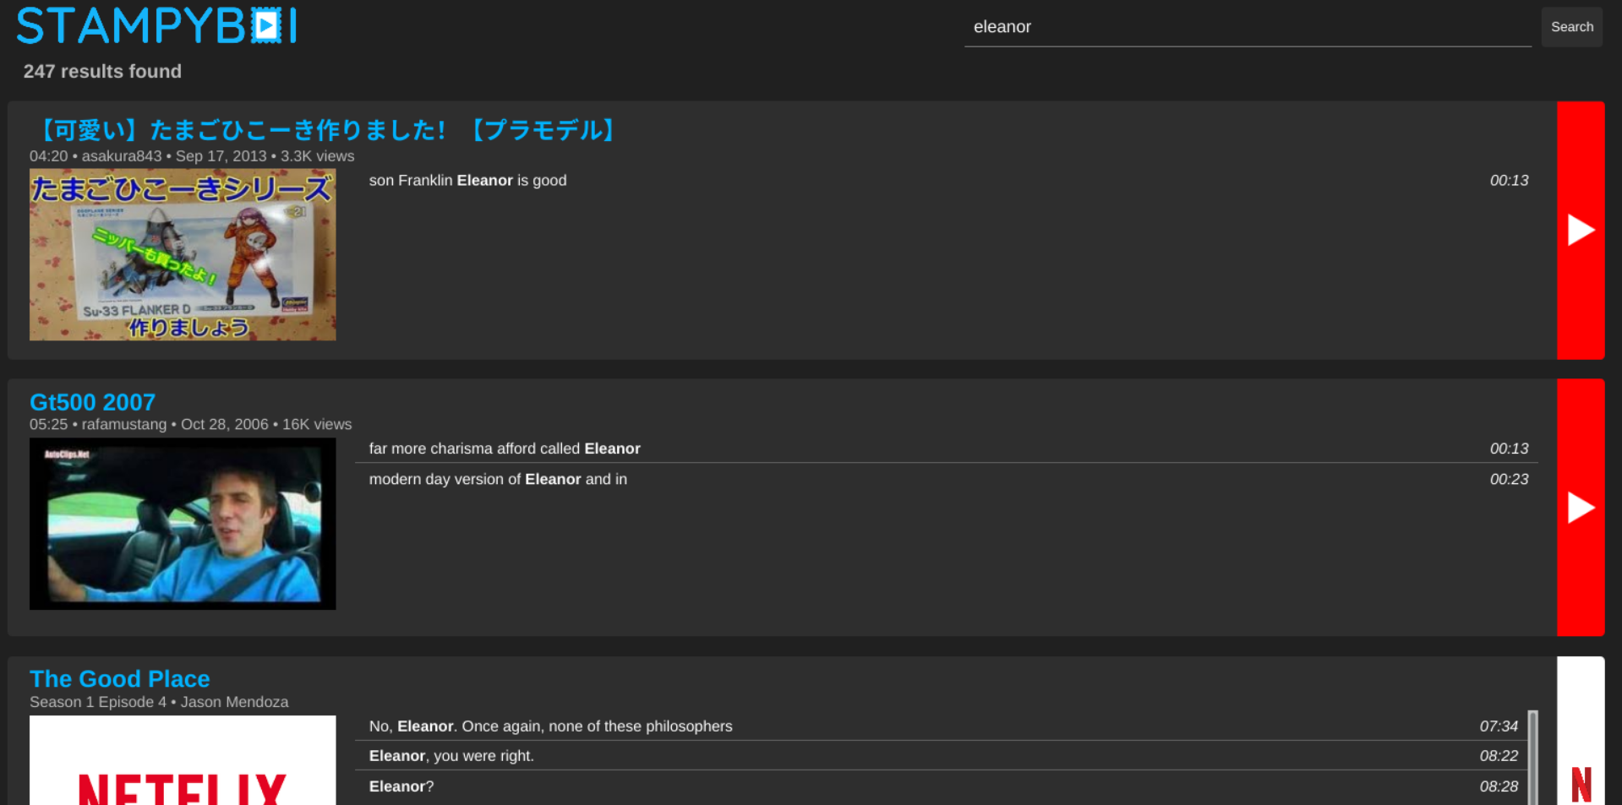
Task: Select 'No, Eleanor. Once again' subtitle line
Action: pos(941,726)
